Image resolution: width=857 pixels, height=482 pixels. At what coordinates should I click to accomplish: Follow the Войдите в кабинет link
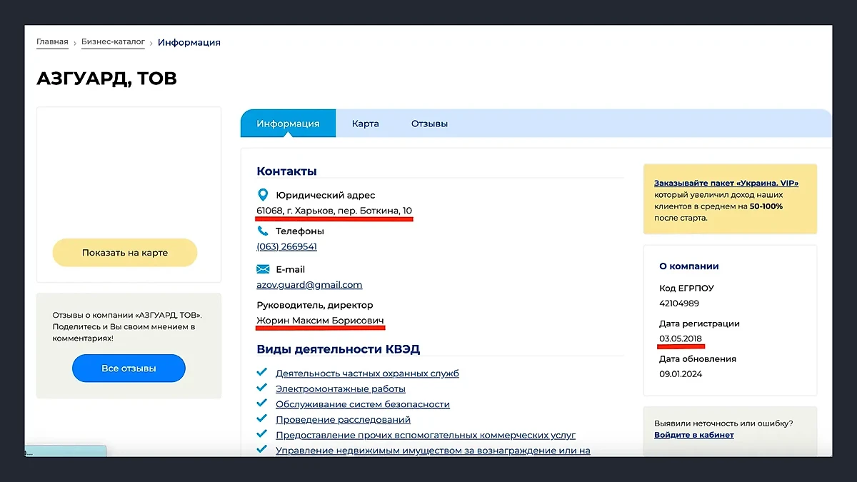(693, 435)
